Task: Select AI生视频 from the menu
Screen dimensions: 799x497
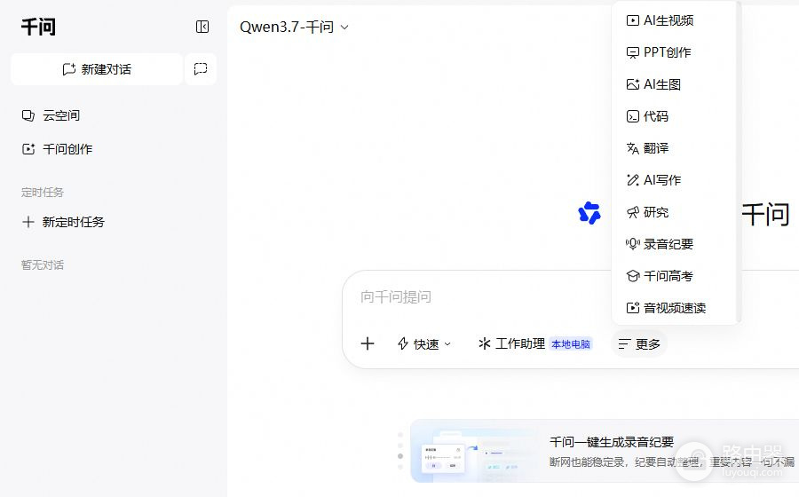Action: pos(675,20)
